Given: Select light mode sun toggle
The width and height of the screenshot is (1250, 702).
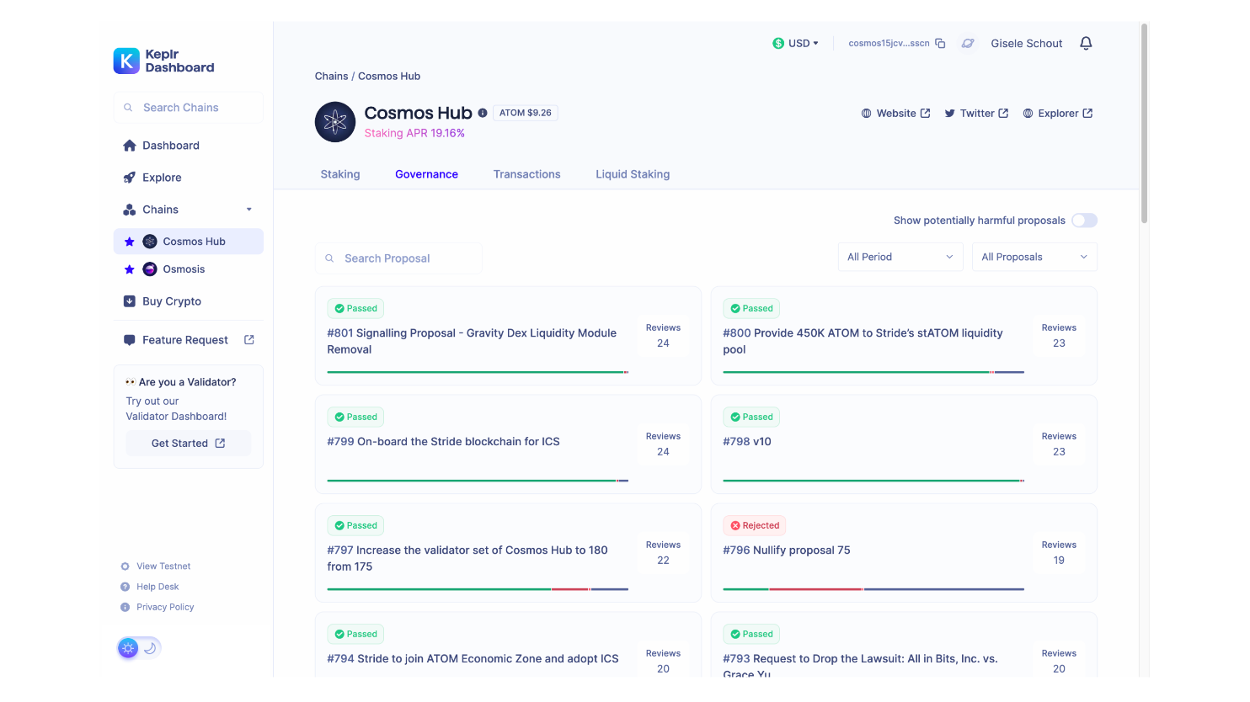Looking at the screenshot, I should 128,648.
